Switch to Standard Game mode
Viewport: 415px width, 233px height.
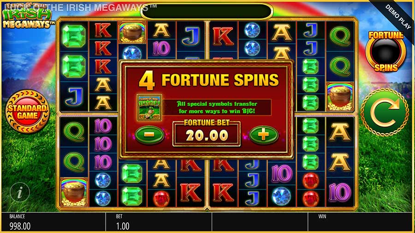pyautogui.click(x=28, y=112)
